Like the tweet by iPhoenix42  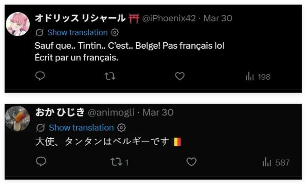pyautogui.click(x=180, y=76)
